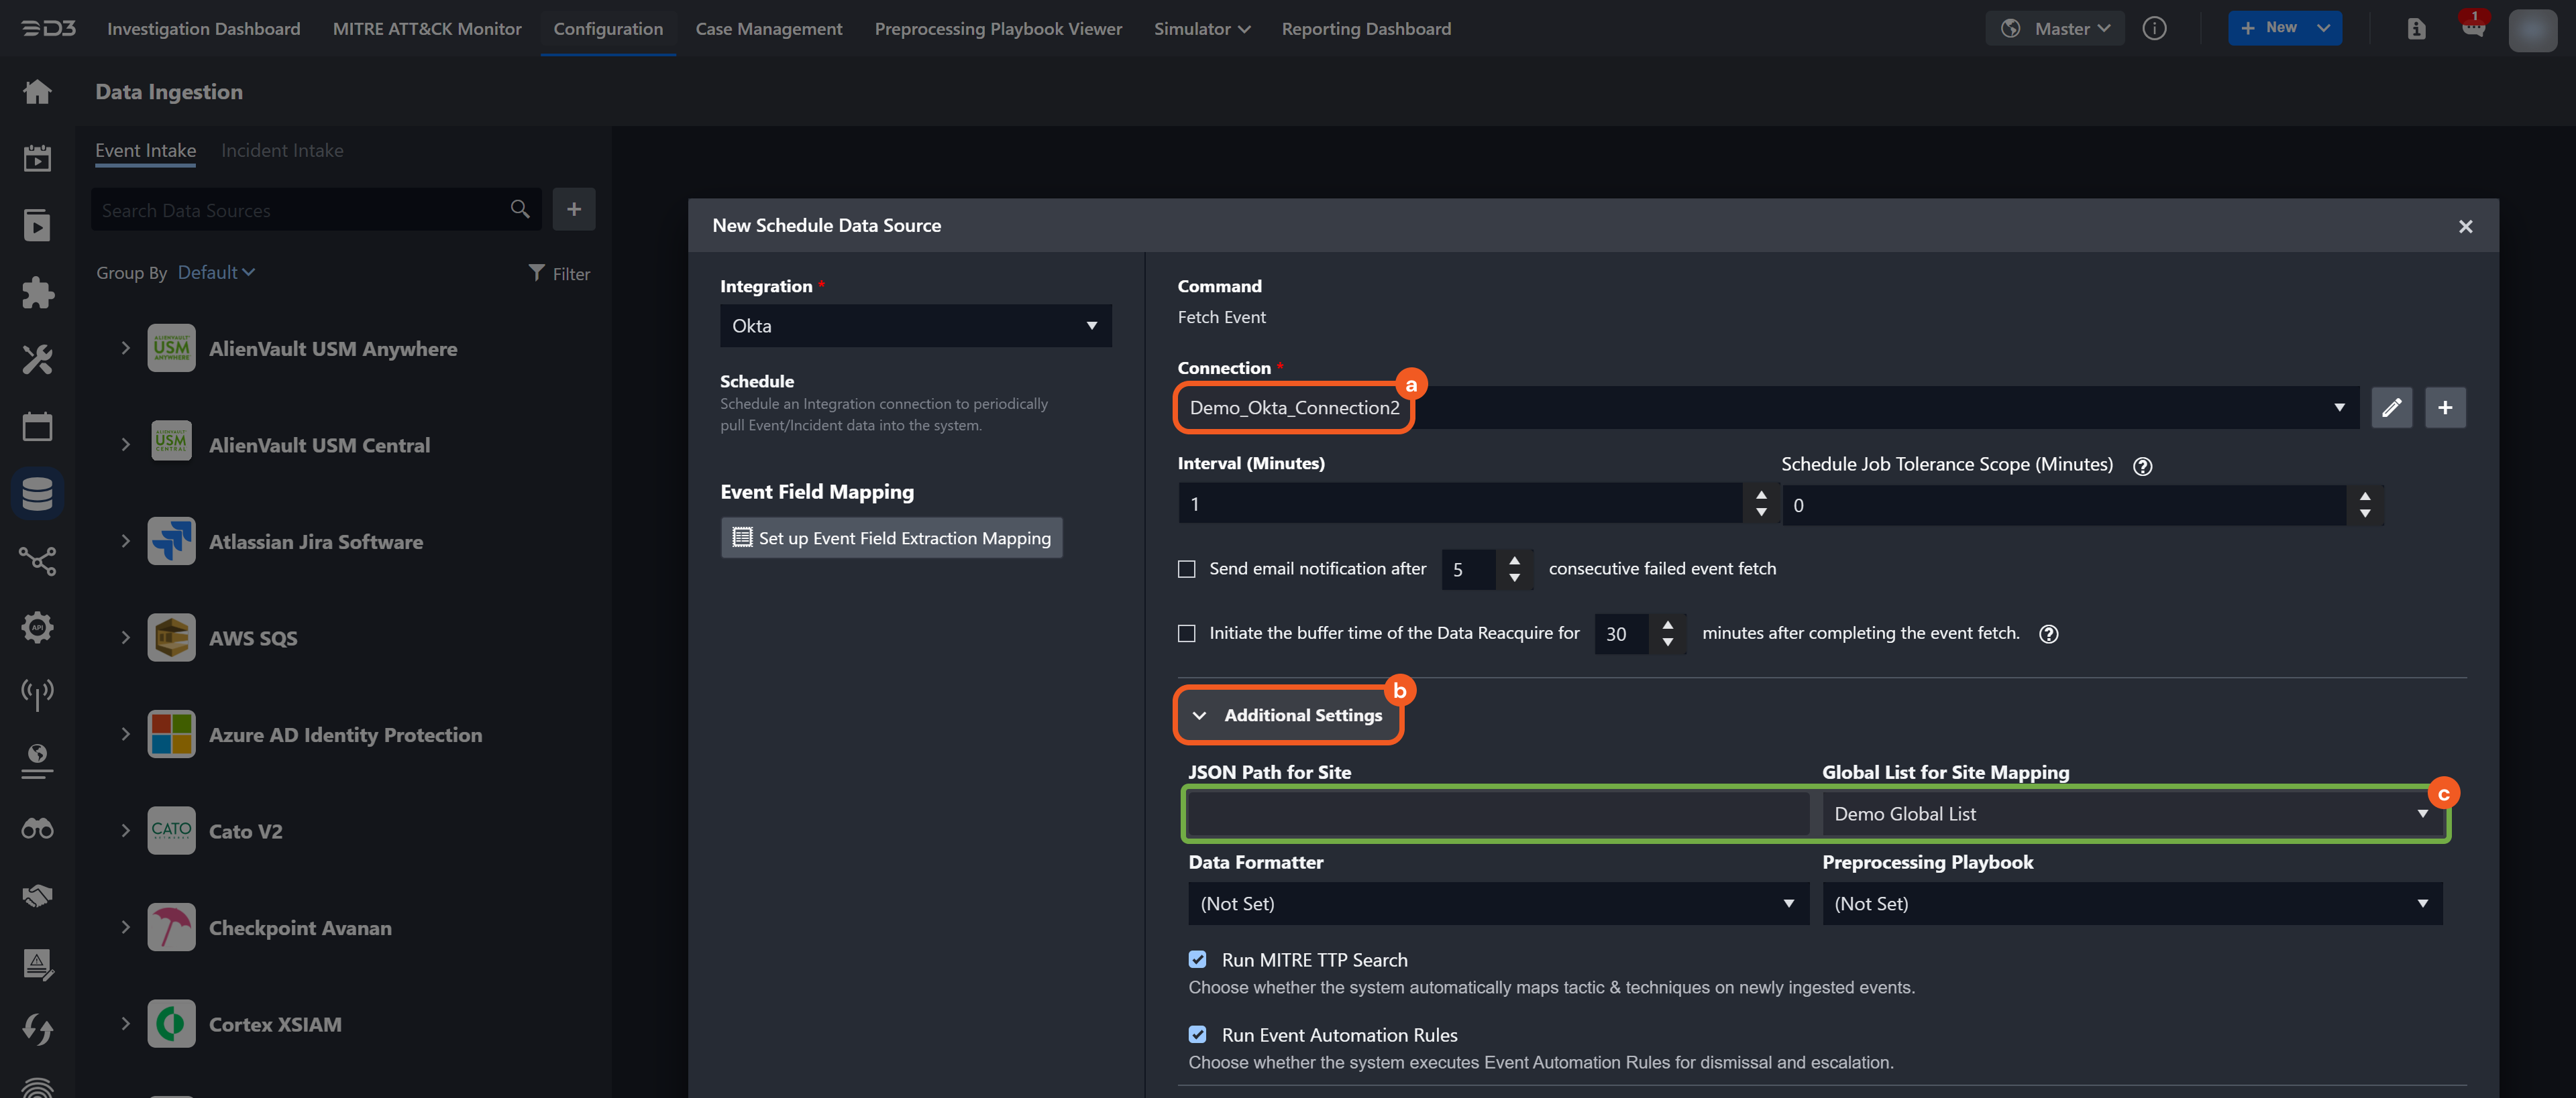Enable Send email notification checkbox
This screenshot has width=2576, height=1098.
(x=1186, y=568)
